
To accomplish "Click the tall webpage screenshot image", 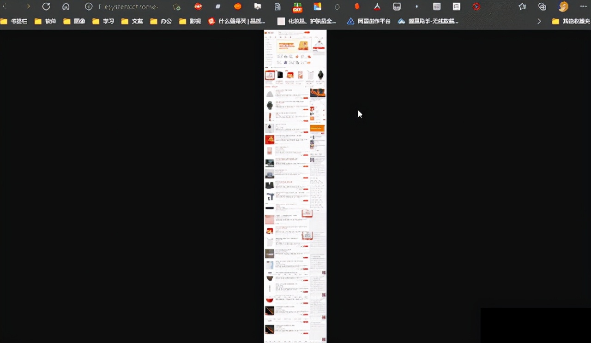I will 295,184.
